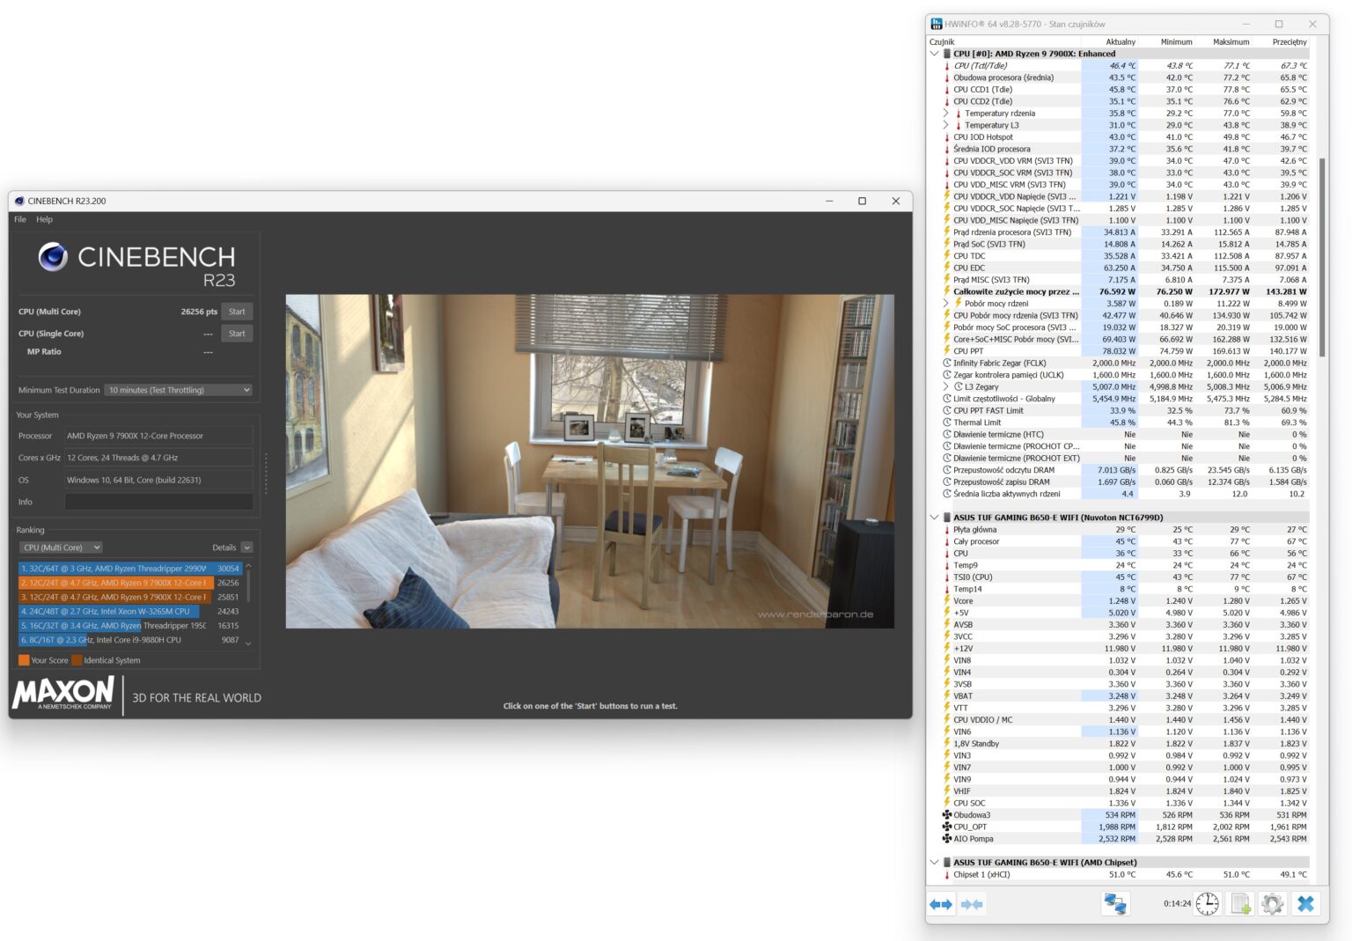Open HWiNFO sensor settings gear icon
This screenshot has height=941, width=1352.
1272,904
